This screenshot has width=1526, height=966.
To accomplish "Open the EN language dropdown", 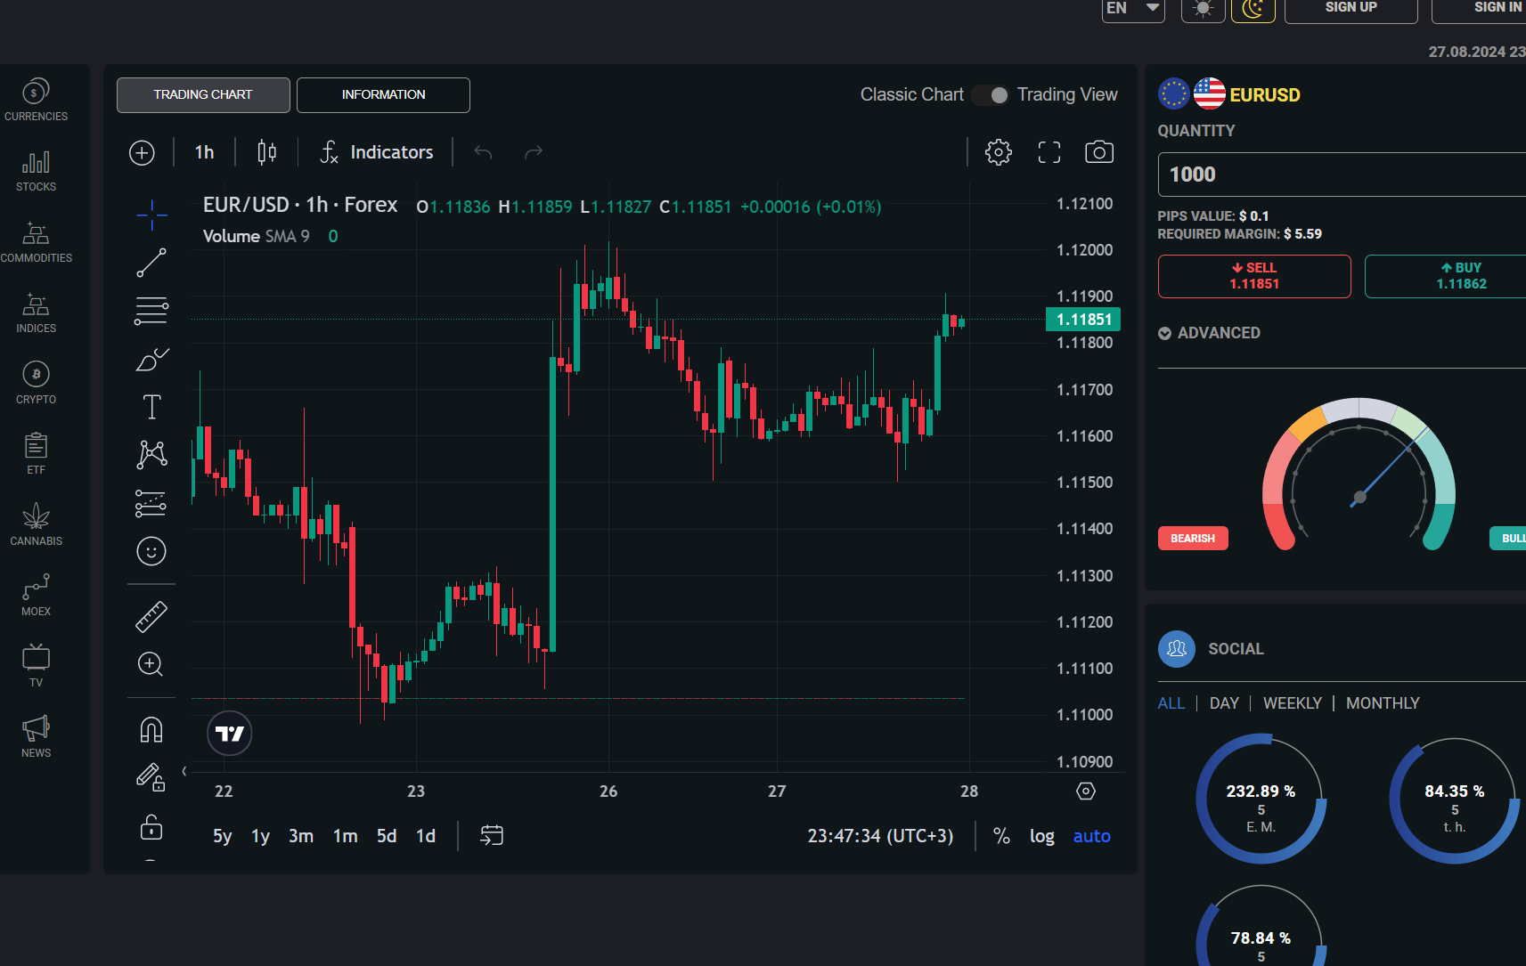I will click(1132, 9).
